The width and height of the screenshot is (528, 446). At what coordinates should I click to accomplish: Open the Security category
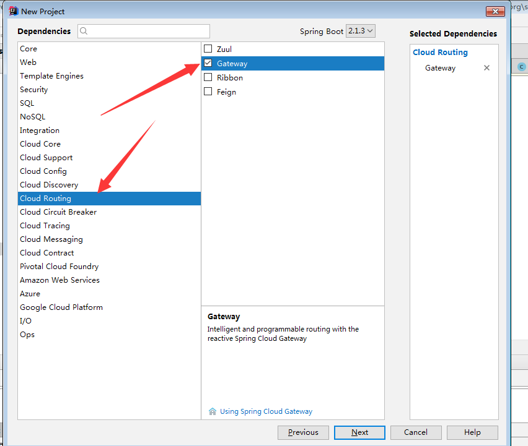(33, 89)
